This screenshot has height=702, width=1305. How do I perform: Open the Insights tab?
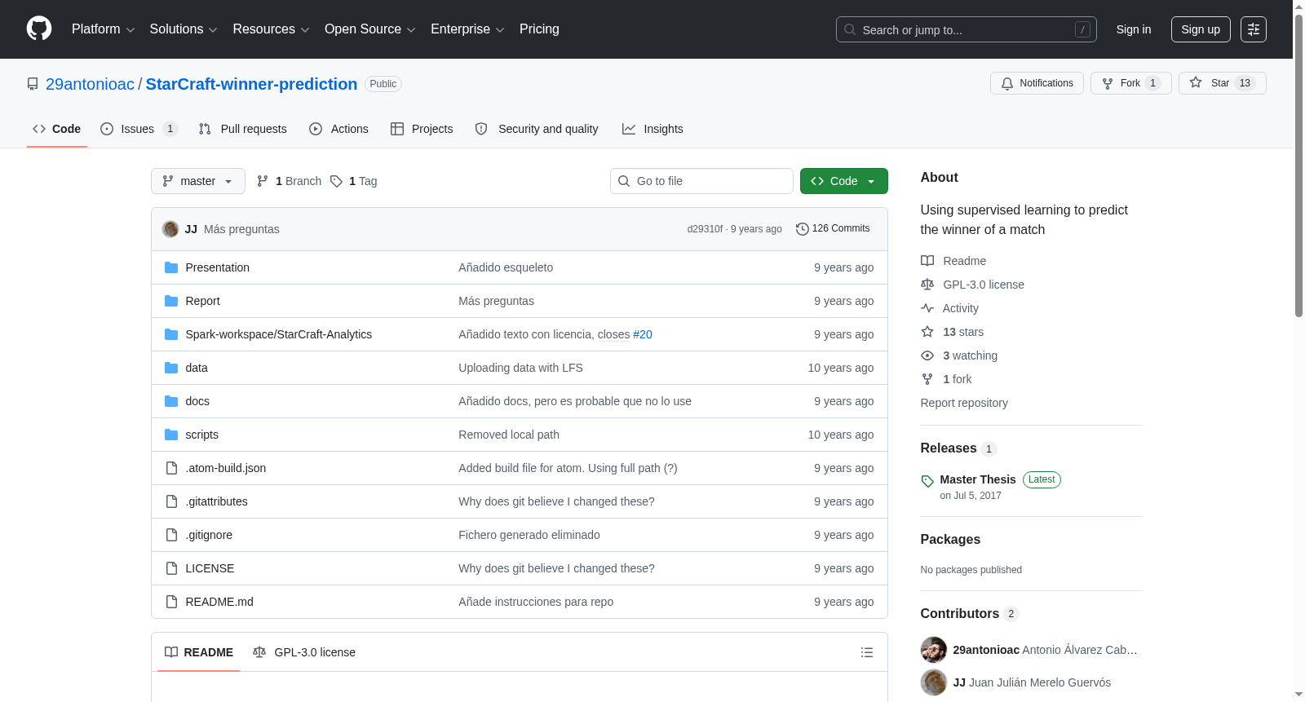[652, 129]
